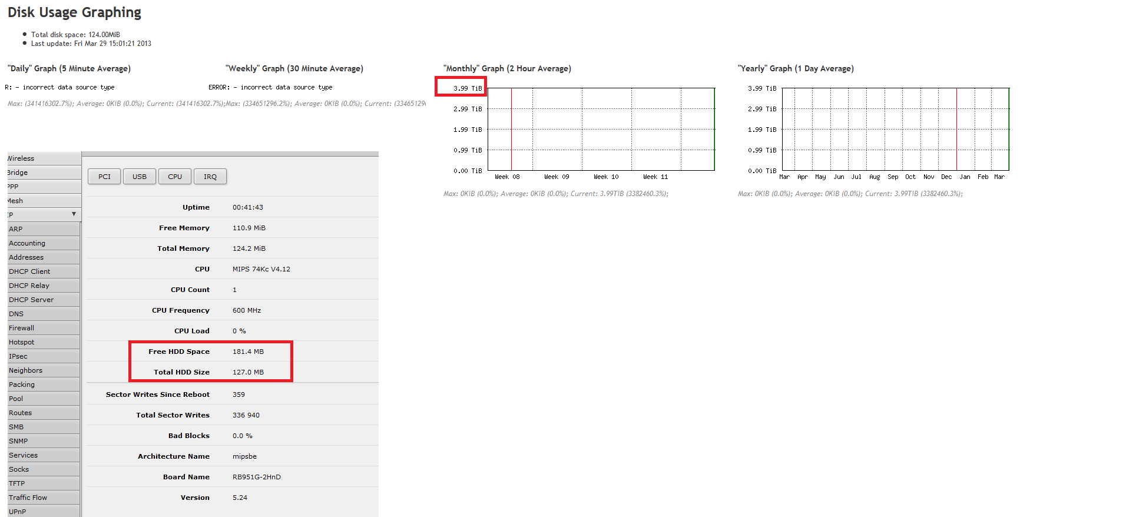Click the Version value 5.24
The height and width of the screenshot is (517, 1126).
[240, 498]
